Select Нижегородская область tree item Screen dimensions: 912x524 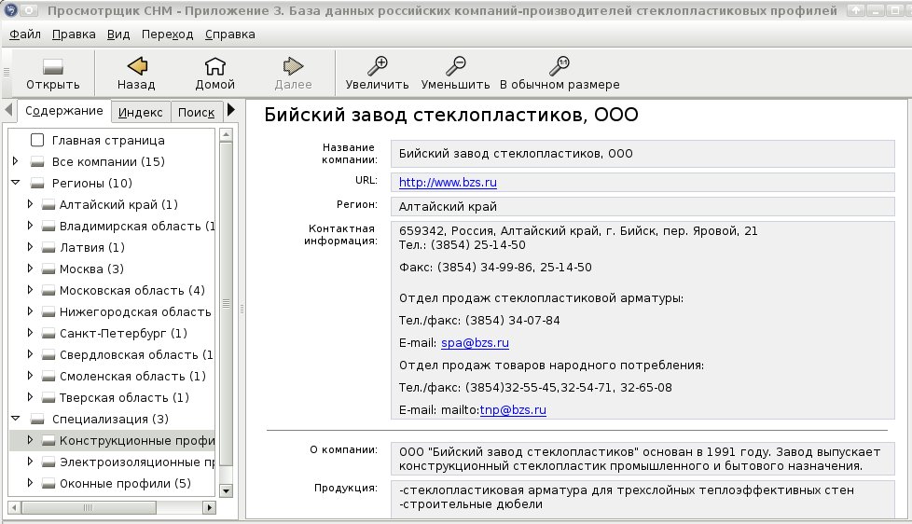[135, 312]
